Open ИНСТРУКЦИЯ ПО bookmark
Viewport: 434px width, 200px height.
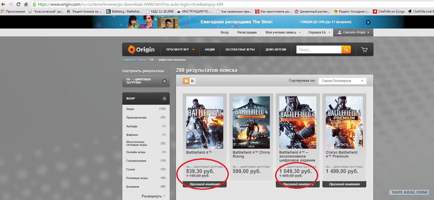tap(194, 12)
